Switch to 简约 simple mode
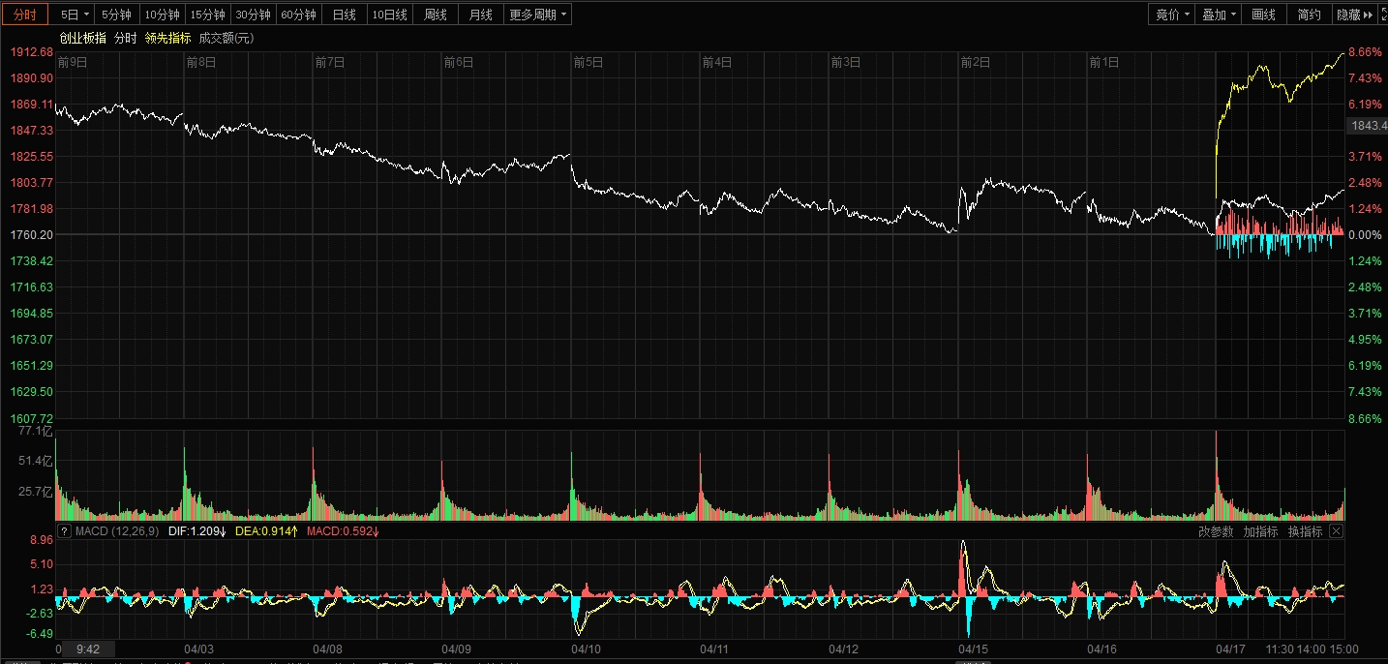 click(1310, 15)
